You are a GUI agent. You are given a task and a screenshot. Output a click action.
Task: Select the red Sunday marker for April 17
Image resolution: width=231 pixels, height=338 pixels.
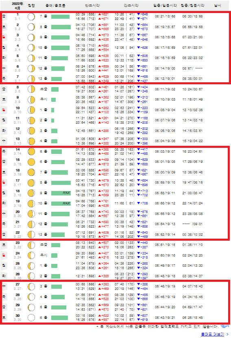(4, 182)
